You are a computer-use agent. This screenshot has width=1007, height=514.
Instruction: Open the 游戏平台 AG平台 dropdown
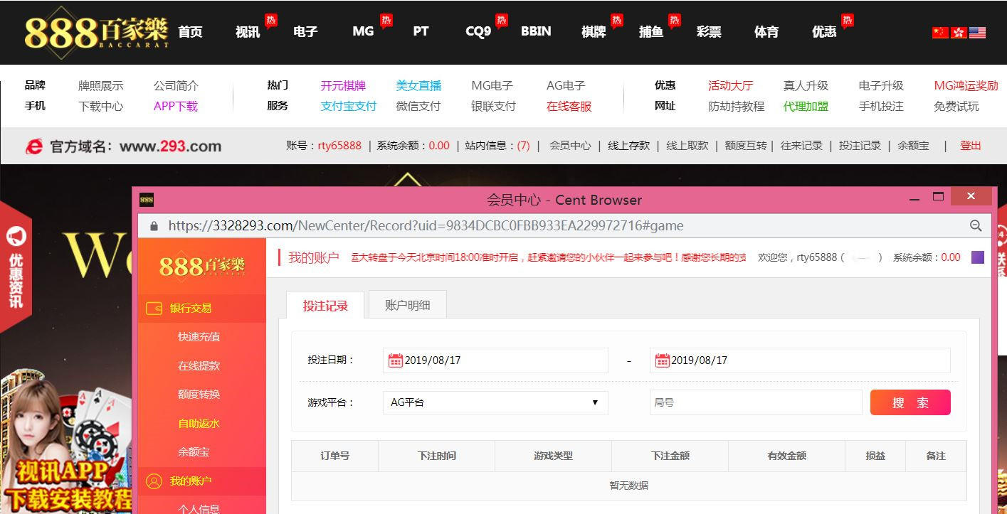(x=495, y=402)
